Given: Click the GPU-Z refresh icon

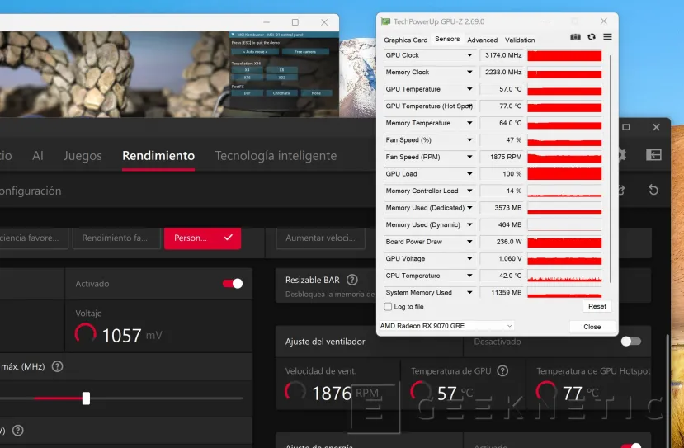Looking at the screenshot, I should click(x=592, y=37).
